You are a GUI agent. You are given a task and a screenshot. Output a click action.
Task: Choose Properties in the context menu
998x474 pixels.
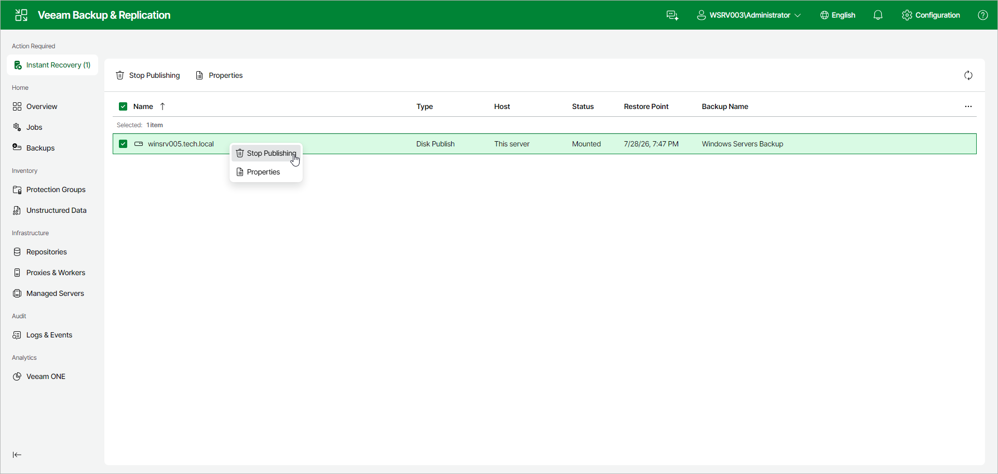pyautogui.click(x=266, y=172)
